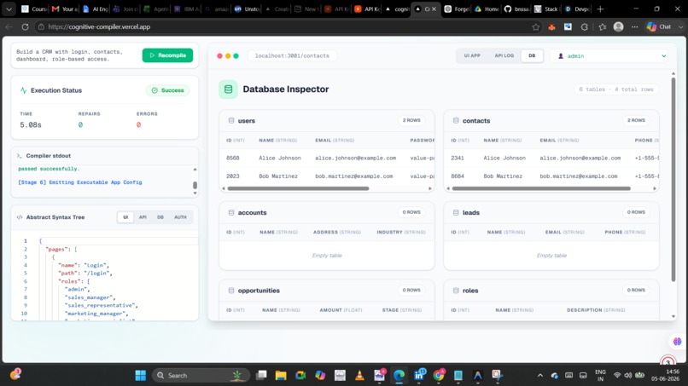
Task: Click the Execution Status pulse icon
Action: point(23,90)
